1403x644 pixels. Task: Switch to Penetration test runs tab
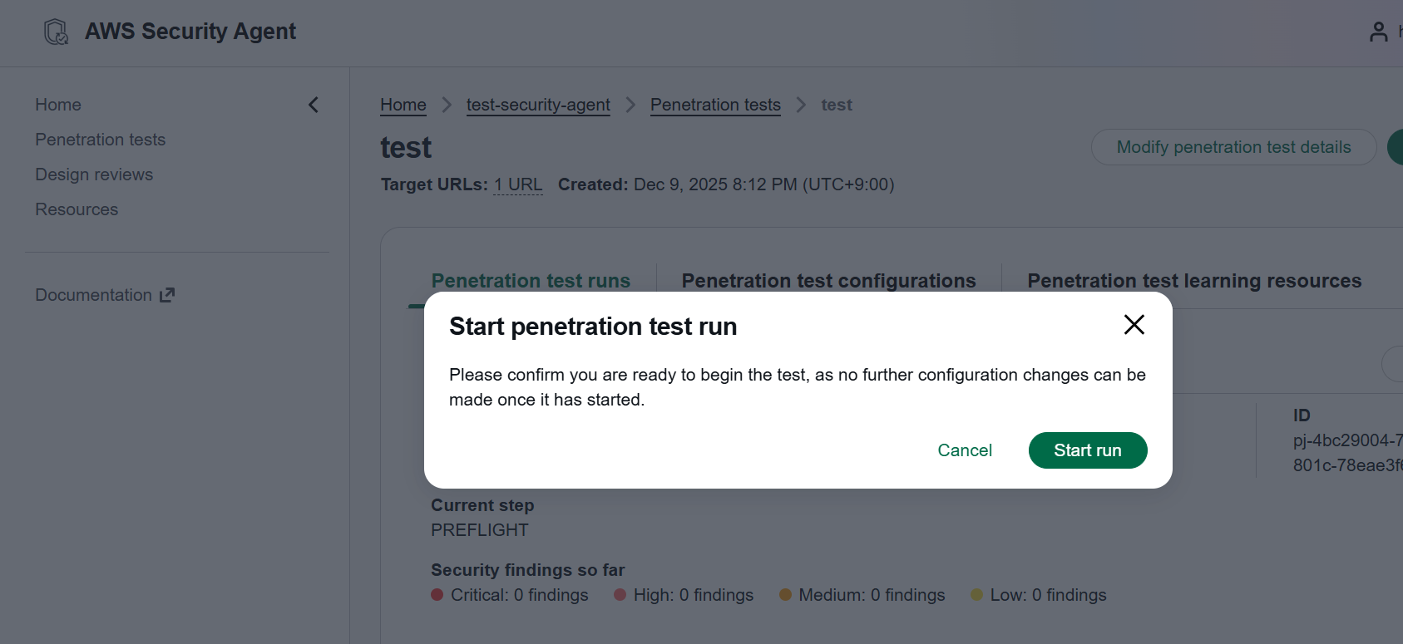[x=531, y=281]
